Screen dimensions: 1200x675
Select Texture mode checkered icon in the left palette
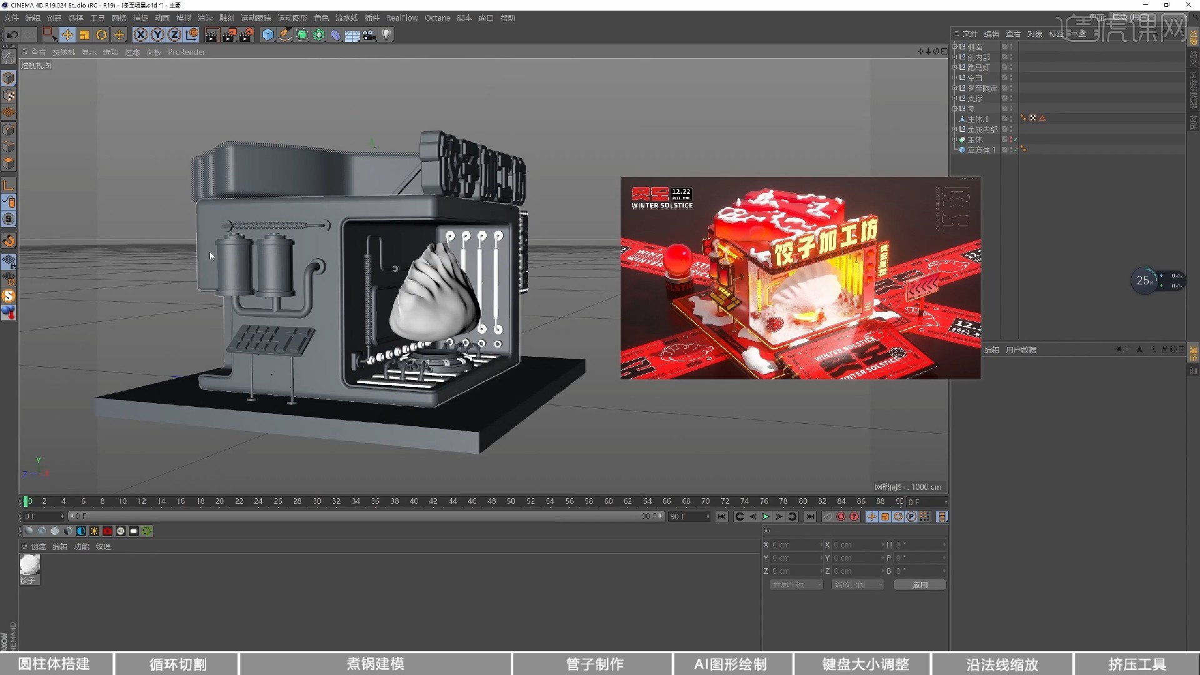tap(9, 96)
